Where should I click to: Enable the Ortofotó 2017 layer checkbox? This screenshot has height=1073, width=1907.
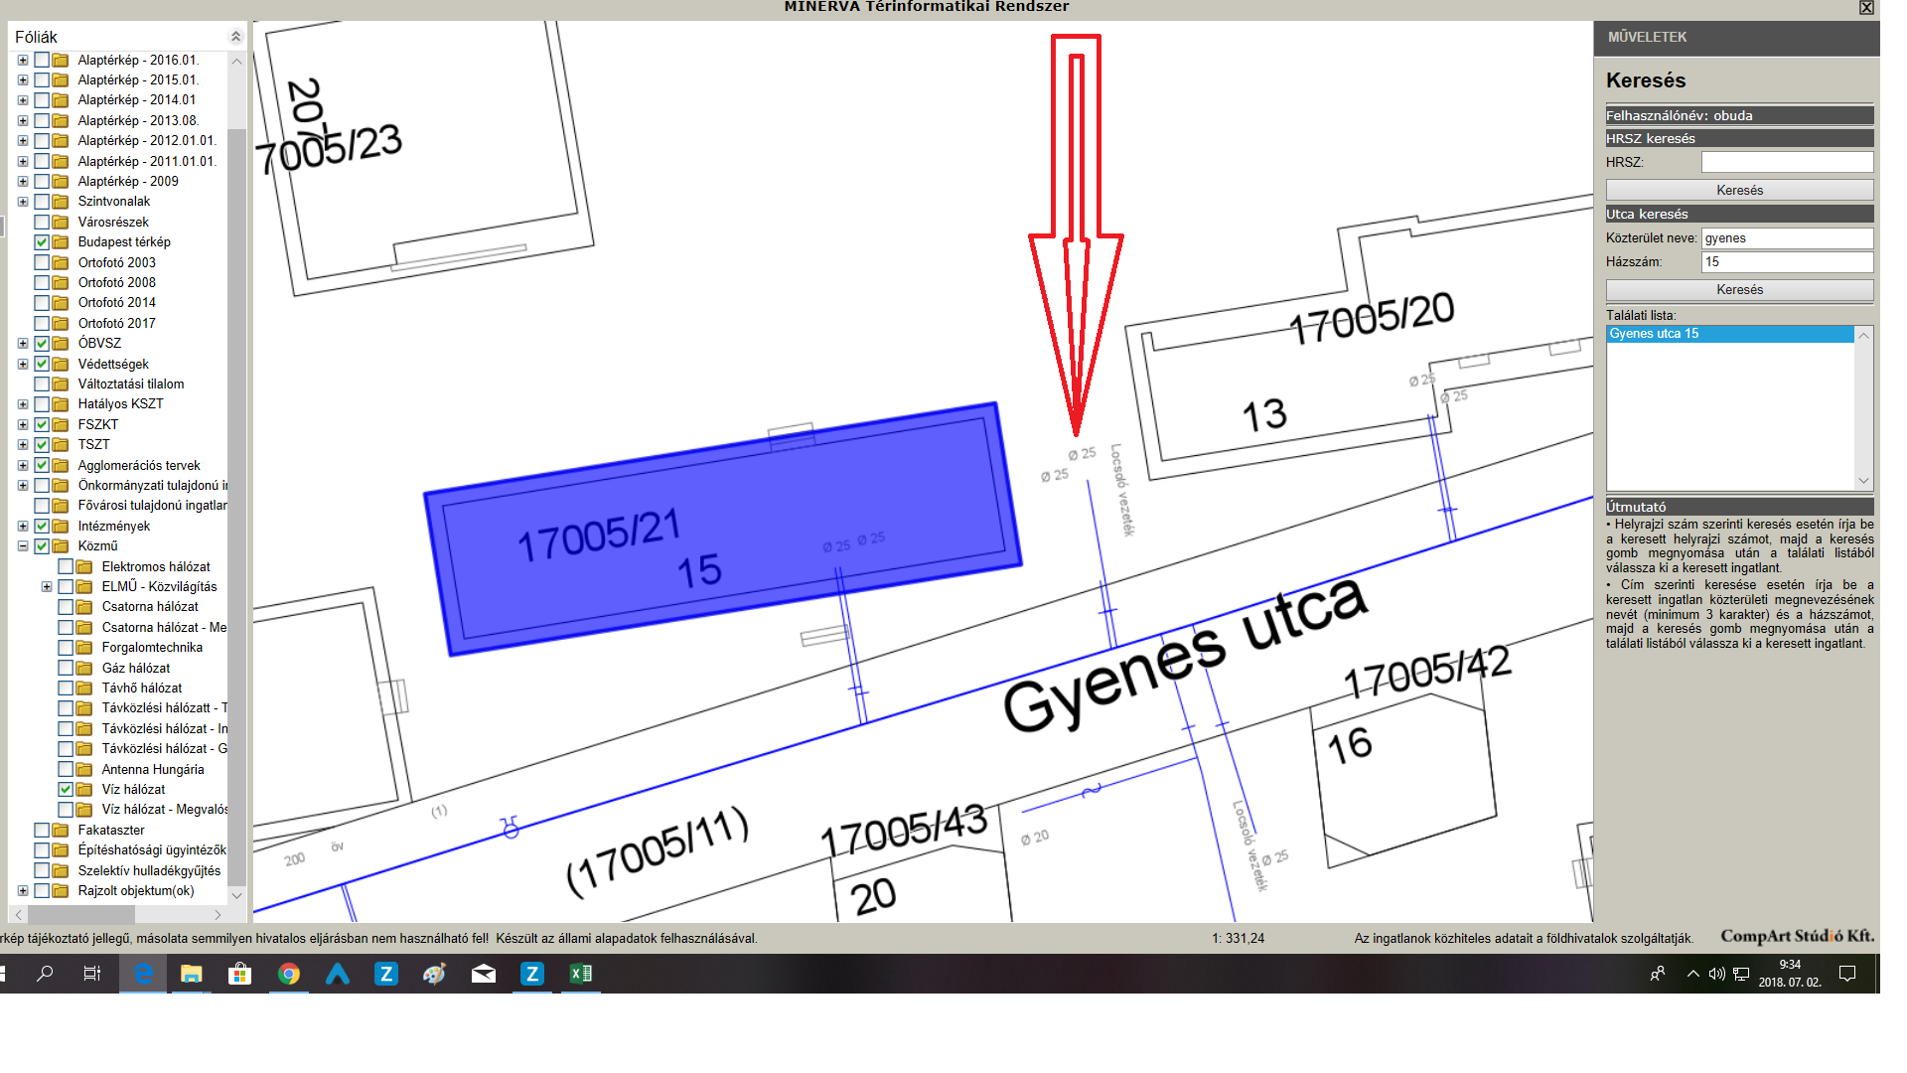[42, 324]
